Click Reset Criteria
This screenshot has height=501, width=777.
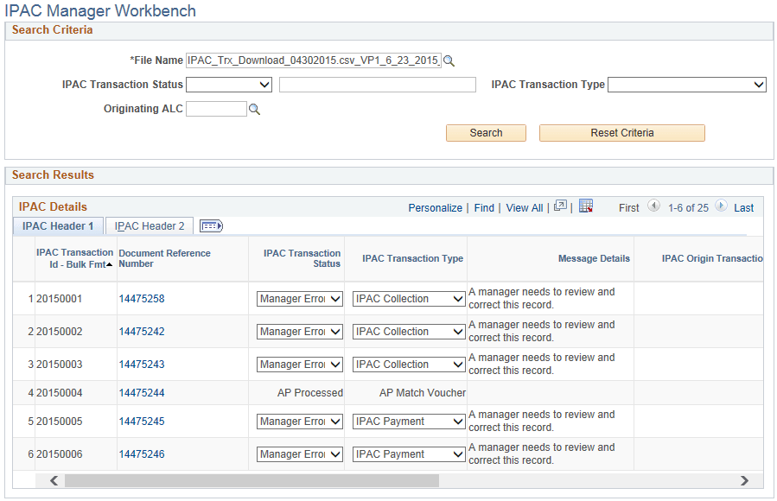tap(621, 133)
